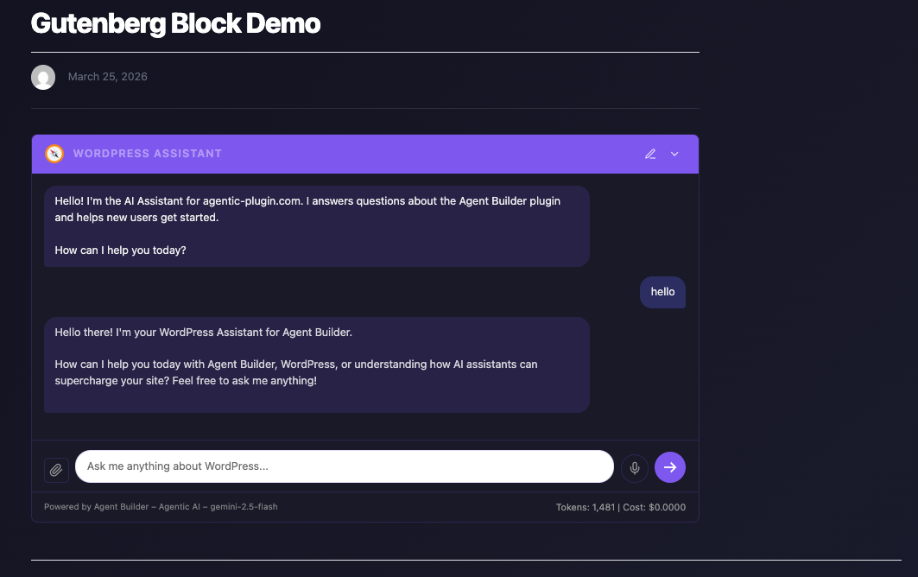Click the "gemini-2.5-flash" model label
The height and width of the screenshot is (577, 918).
click(x=243, y=507)
